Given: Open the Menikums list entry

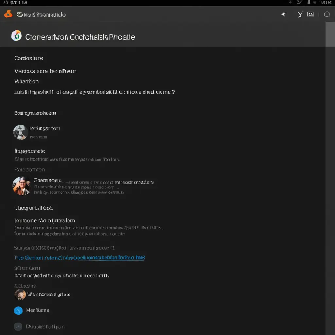Looking at the screenshot, I should coord(38,310).
